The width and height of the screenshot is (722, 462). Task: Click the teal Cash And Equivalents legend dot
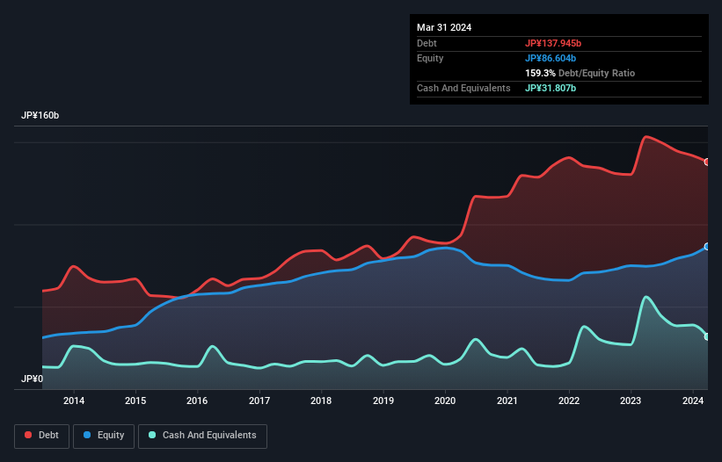[152, 435]
